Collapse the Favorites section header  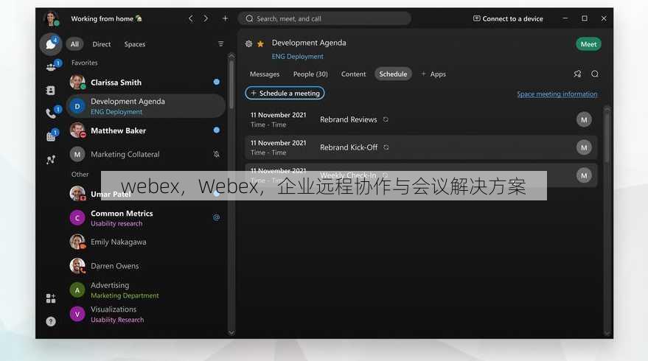pos(84,63)
